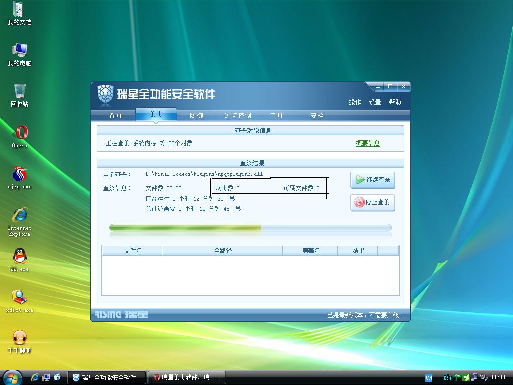Click the 全路径 column header
513x385 pixels.
(222, 251)
